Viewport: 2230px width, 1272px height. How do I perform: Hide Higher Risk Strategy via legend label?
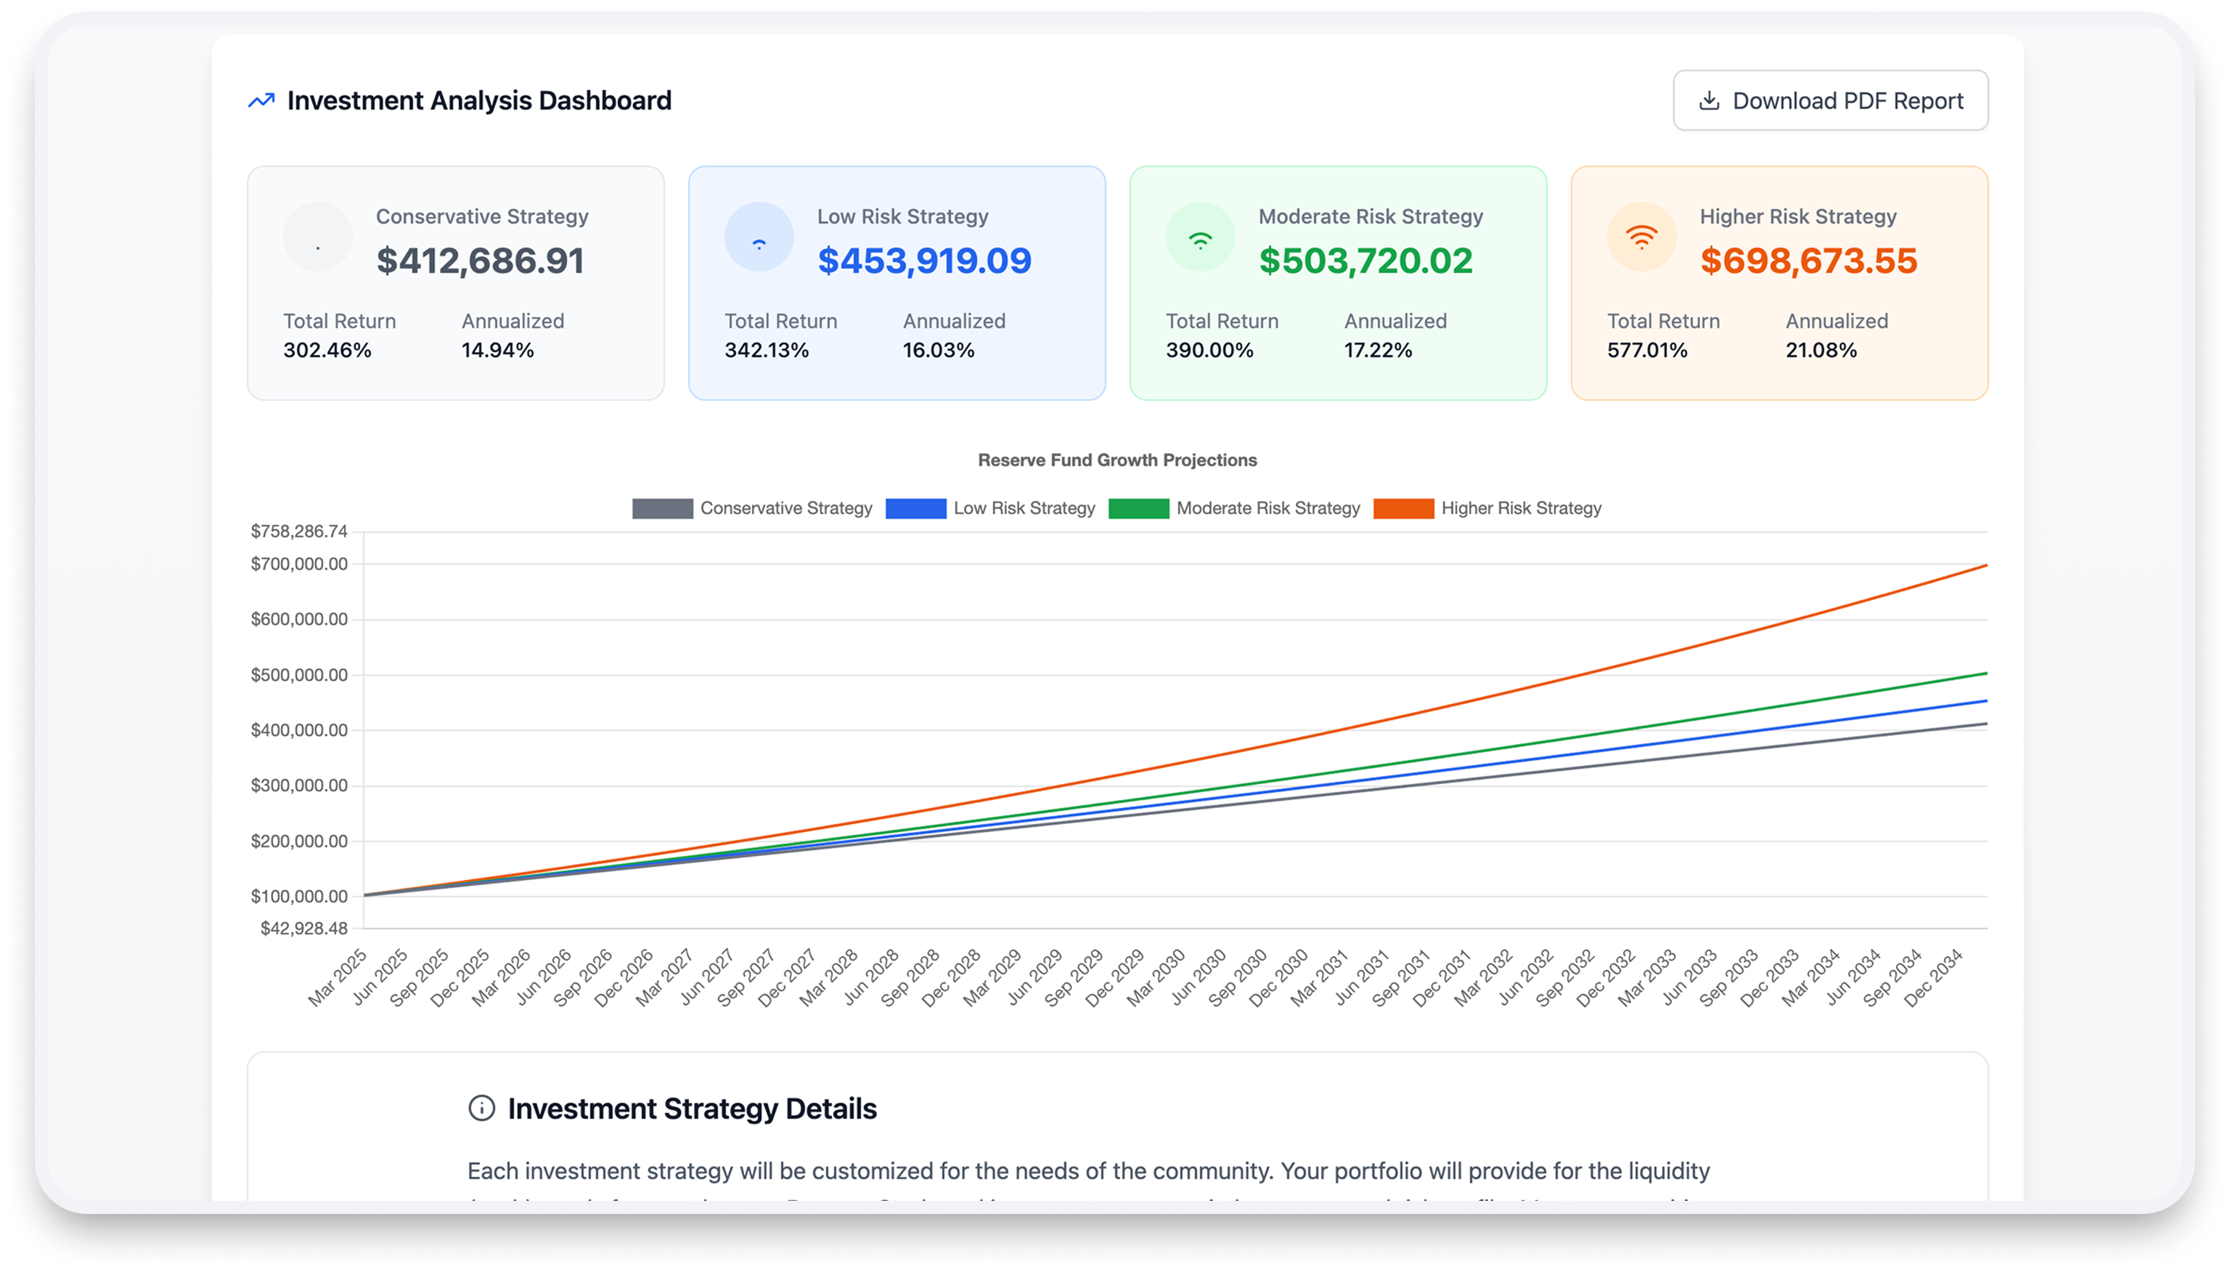1521,508
